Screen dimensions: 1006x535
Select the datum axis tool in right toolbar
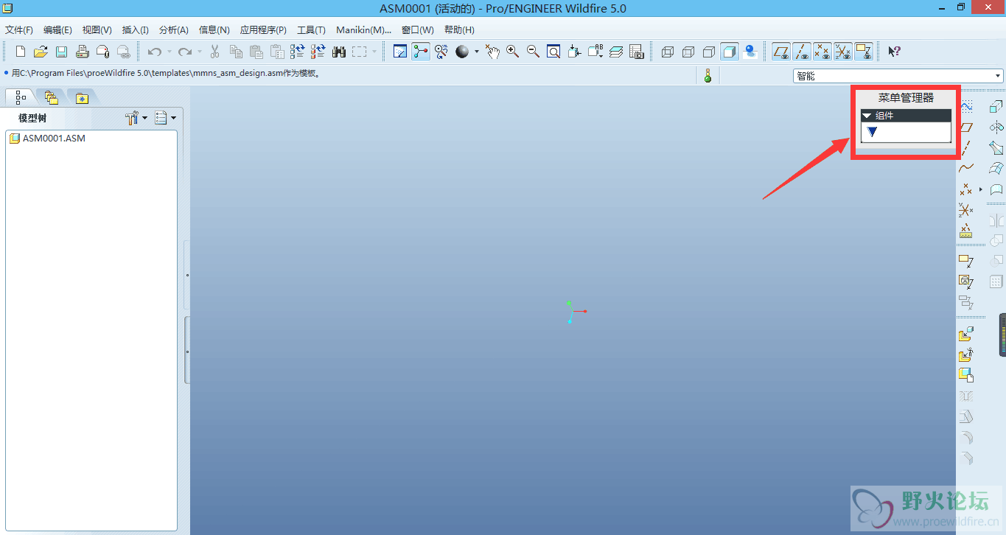point(966,147)
